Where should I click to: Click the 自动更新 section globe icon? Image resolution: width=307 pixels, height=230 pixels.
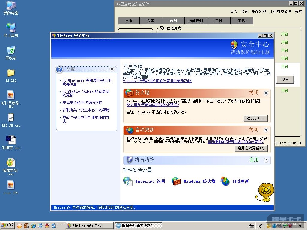[x=130, y=130]
